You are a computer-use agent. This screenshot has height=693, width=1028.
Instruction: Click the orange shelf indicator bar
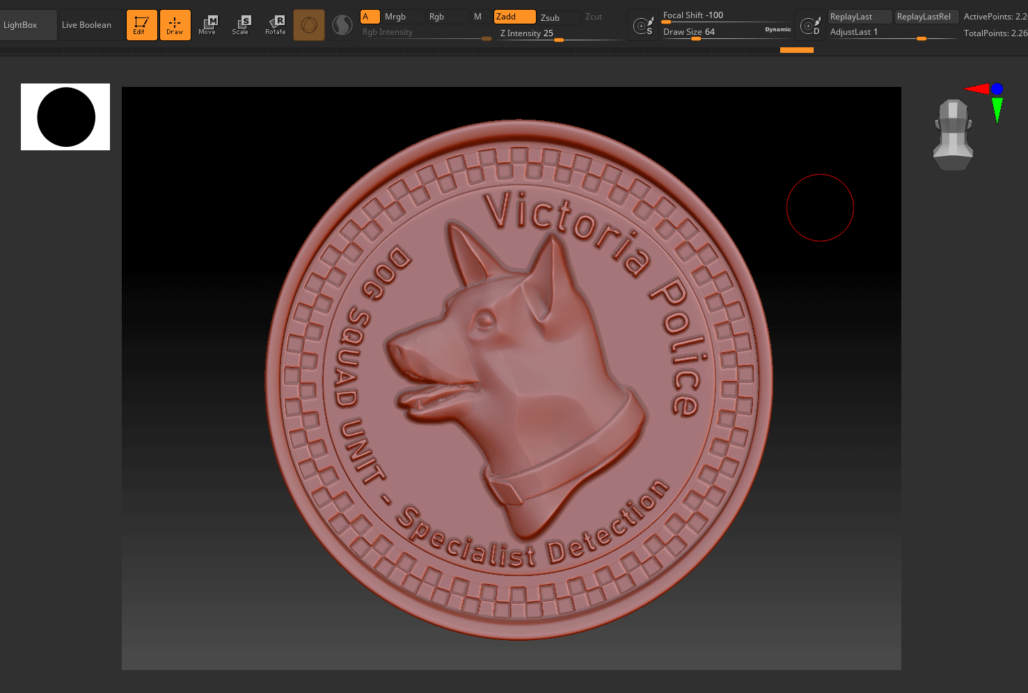pos(797,50)
